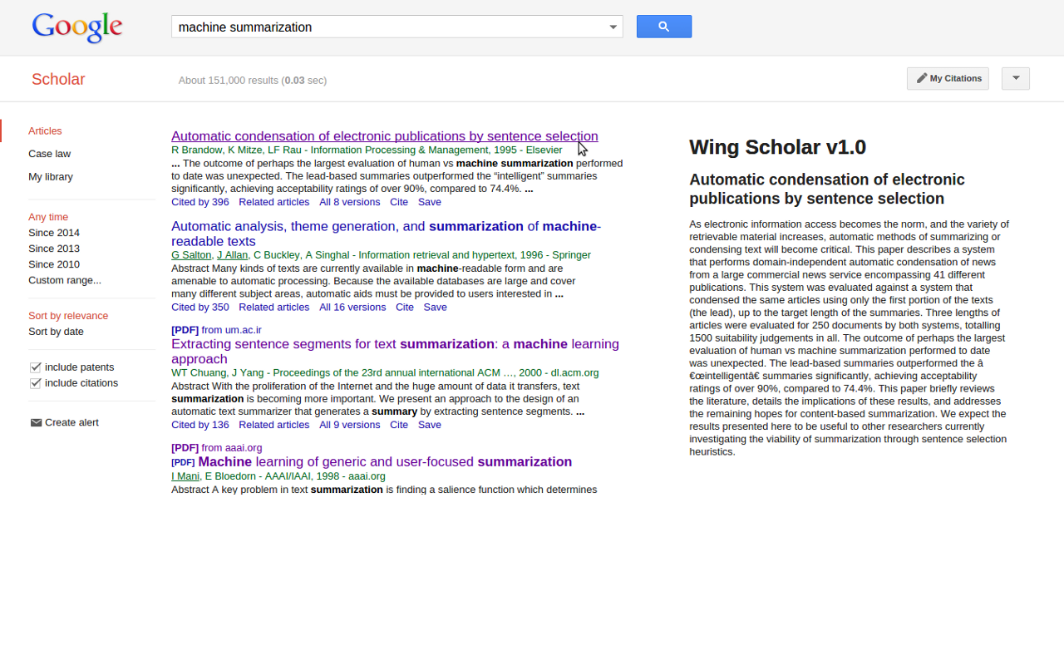Click the Google logo
Viewport: 1064px width, 665px height.
tap(77, 27)
